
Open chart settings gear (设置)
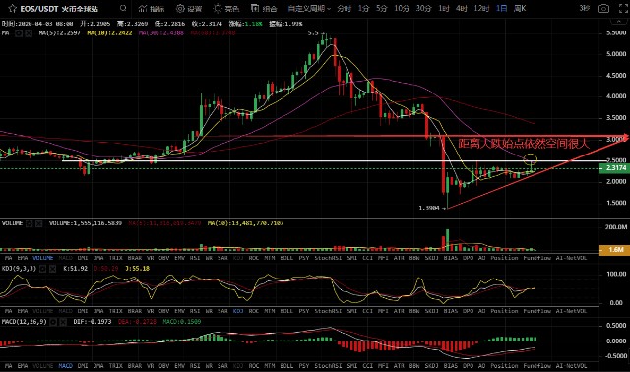(x=189, y=9)
